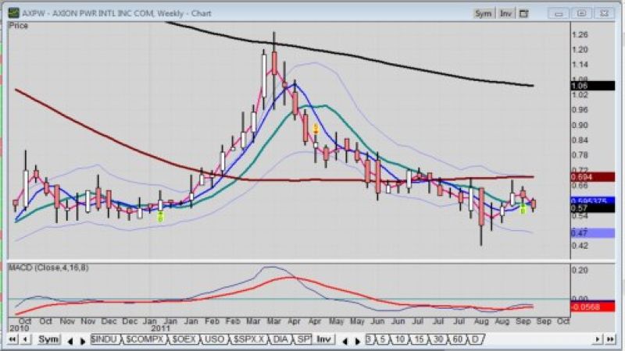Click the dark red 0.694 price label

point(593,177)
